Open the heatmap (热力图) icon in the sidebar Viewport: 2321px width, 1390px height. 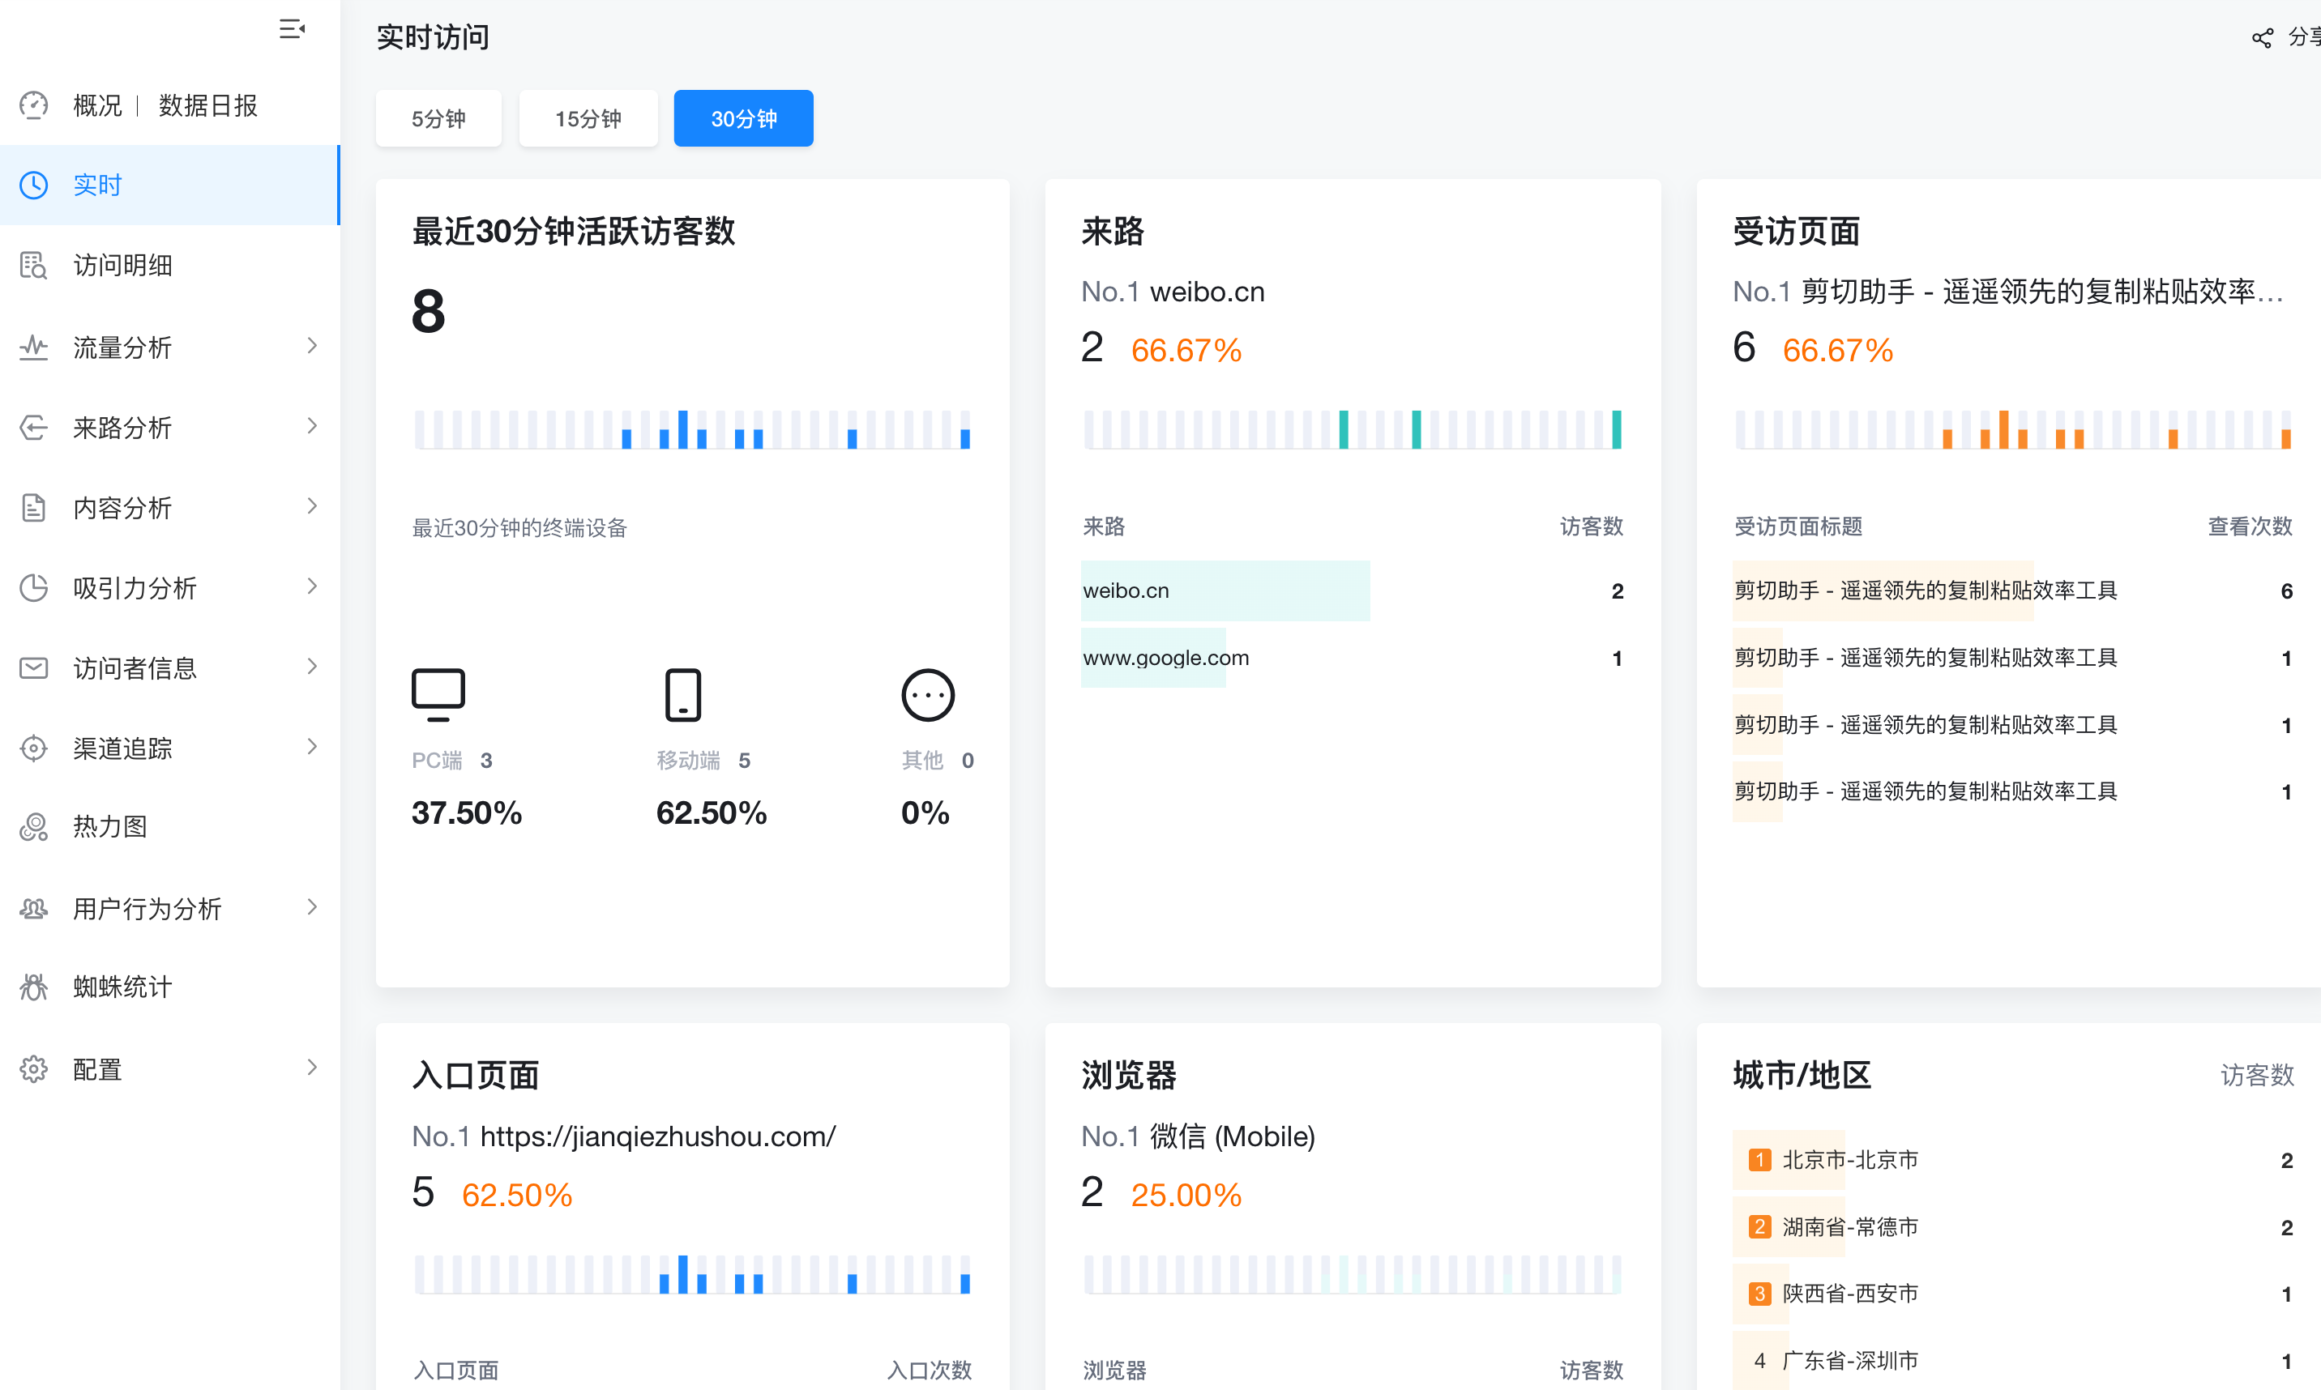(x=34, y=827)
